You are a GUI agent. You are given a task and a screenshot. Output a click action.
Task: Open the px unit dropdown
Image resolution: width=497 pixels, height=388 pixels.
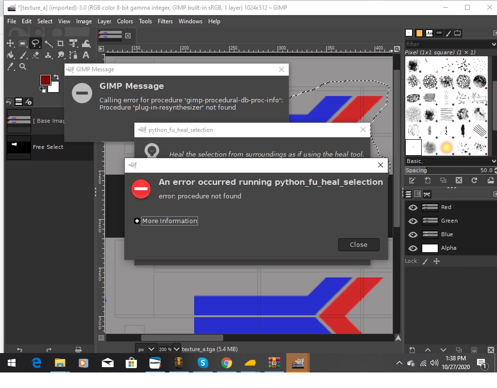(x=146, y=349)
